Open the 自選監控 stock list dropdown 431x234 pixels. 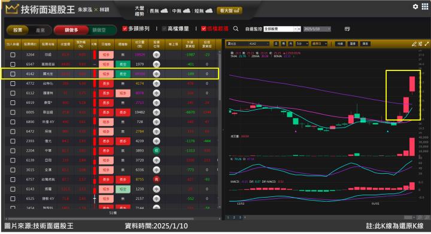[282, 29]
